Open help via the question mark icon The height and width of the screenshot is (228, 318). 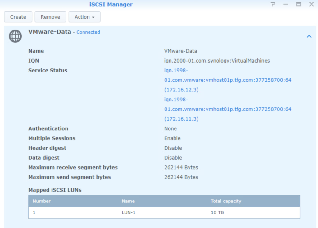pos(273,4)
